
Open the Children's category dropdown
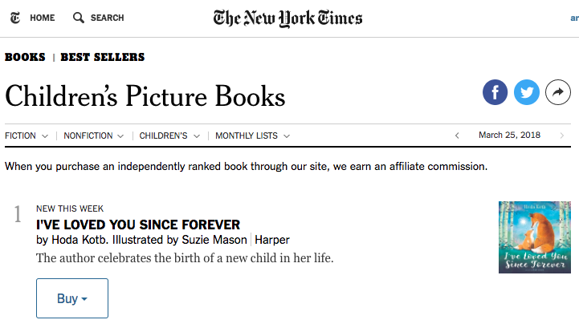tap(169, 136)
